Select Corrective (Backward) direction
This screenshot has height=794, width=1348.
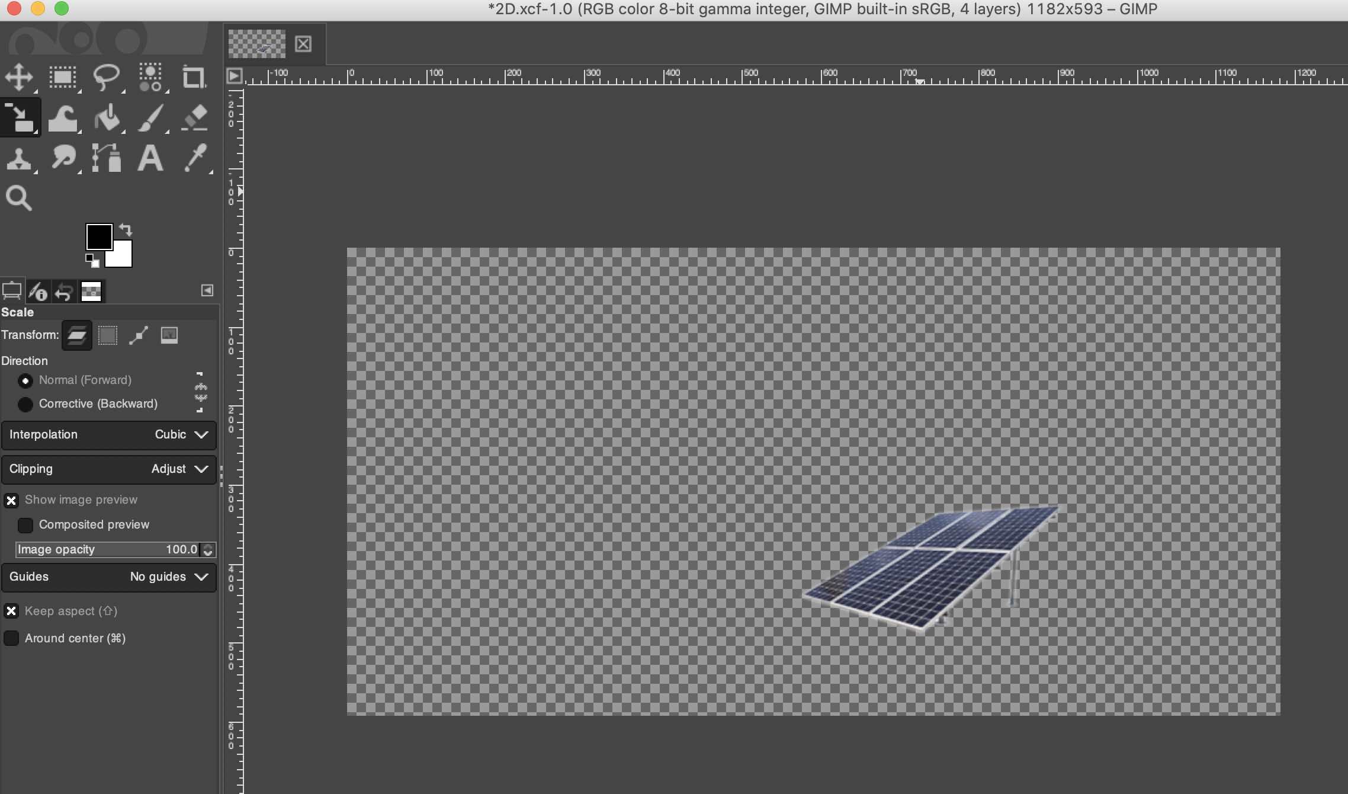(88, 404)
